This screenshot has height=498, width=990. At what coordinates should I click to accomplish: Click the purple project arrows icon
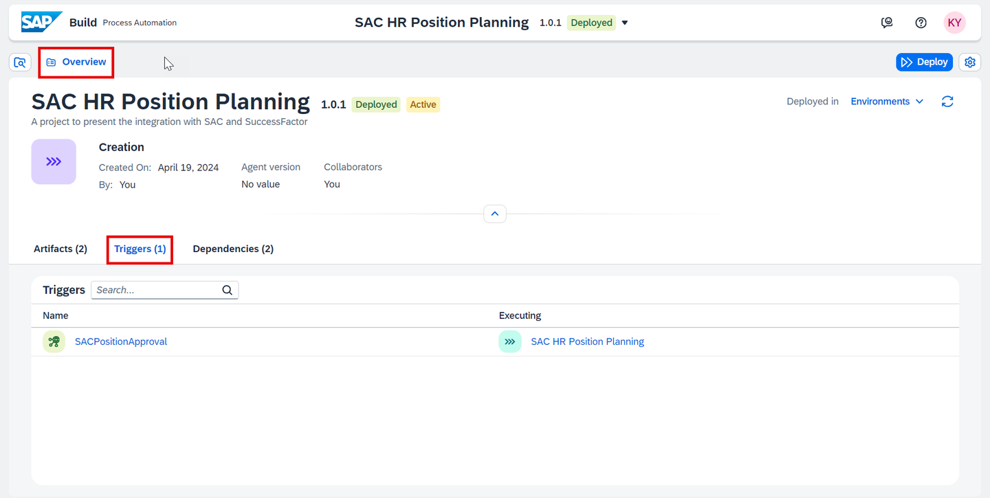(x=54, y=161)
